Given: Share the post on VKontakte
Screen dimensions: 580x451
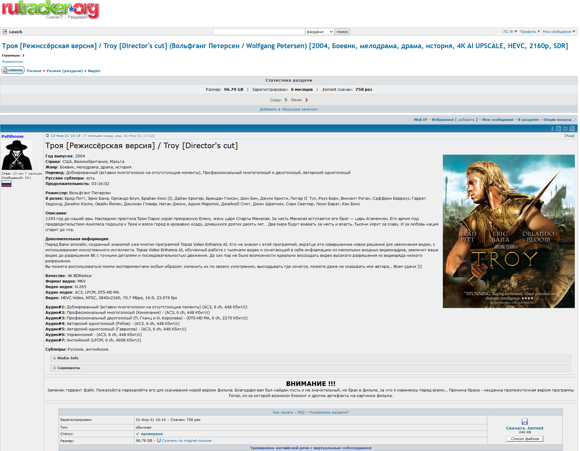Looking at the screenshot, I should pyautogui.click(x=565, y=129).
